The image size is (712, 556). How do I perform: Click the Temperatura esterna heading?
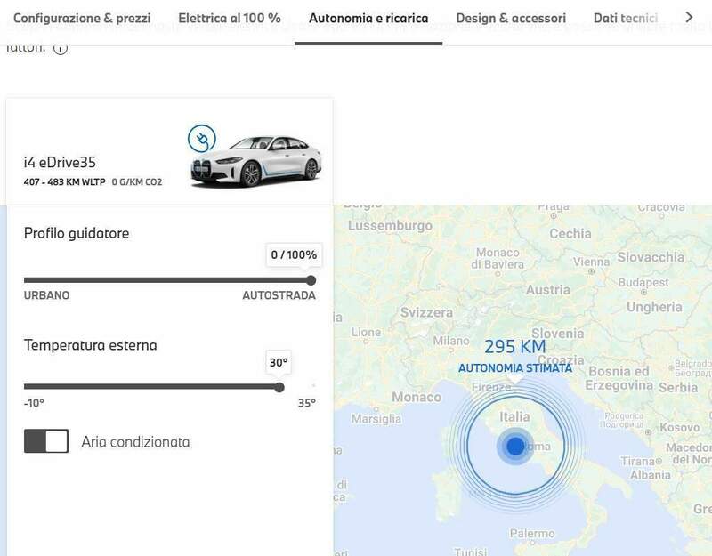[x=91, y=345]
